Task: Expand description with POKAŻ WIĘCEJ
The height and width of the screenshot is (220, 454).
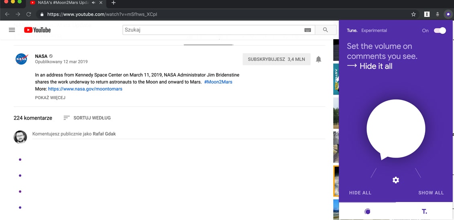Action: (x=50, y=98)
